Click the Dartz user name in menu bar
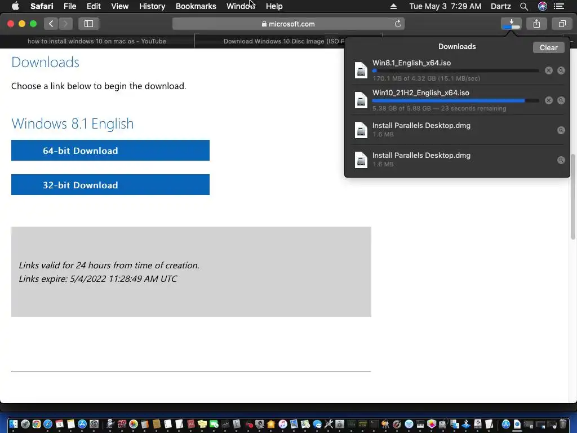The height and width of the screenshot is (433, 577). pyautogui.click(x=500, y=6)
